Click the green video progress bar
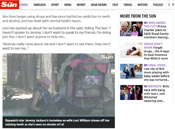The height and width of the screenshot is (129, 175). (28, 116)
